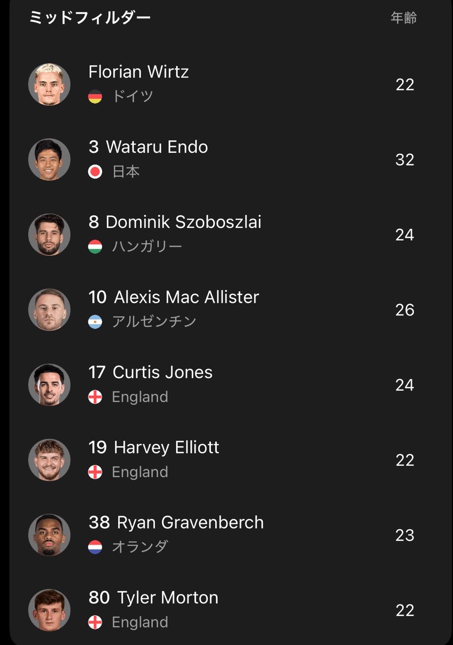Click the Japan flag icon
The image size is (453, 645).
pos(95,172)
